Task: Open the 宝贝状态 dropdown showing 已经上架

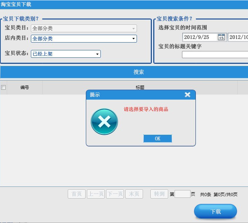Action: click(x=66, y=54)
